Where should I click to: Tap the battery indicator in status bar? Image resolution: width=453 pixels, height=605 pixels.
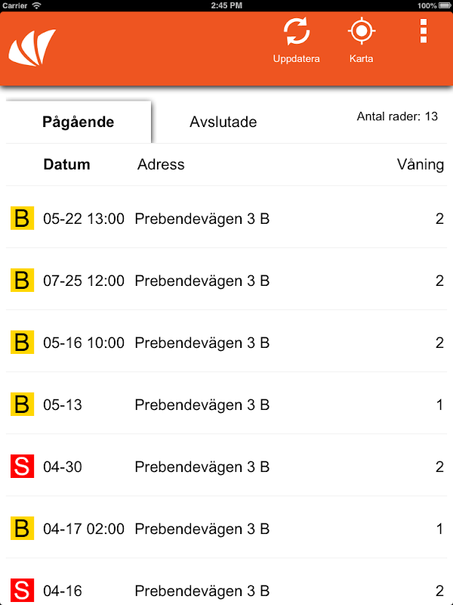pyautogui.click(x=445, y=5)
